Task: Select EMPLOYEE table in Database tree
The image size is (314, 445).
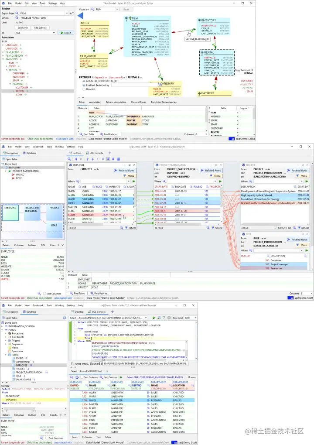Action: [x=21, y=365]
